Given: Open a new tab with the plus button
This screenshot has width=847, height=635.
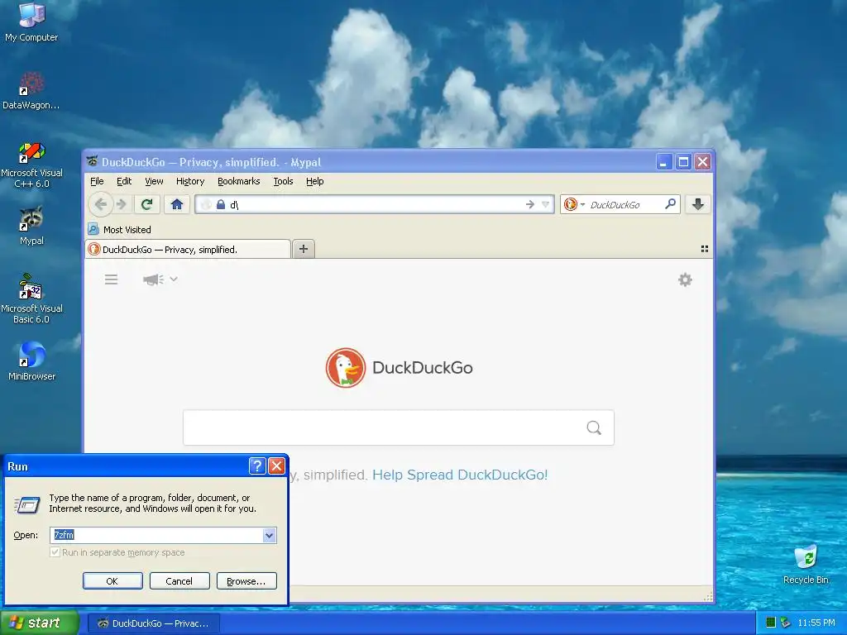Looking at the screenshot, I should (x=304, y=249).
